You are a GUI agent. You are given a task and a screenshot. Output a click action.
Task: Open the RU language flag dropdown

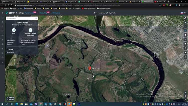(182, 13)
